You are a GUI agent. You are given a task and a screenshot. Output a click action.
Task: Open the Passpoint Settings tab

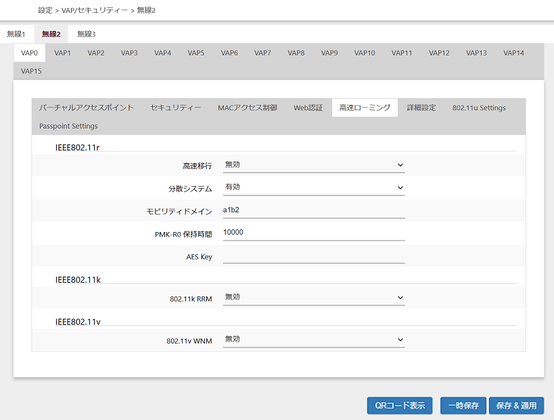[x=68, y=126]
